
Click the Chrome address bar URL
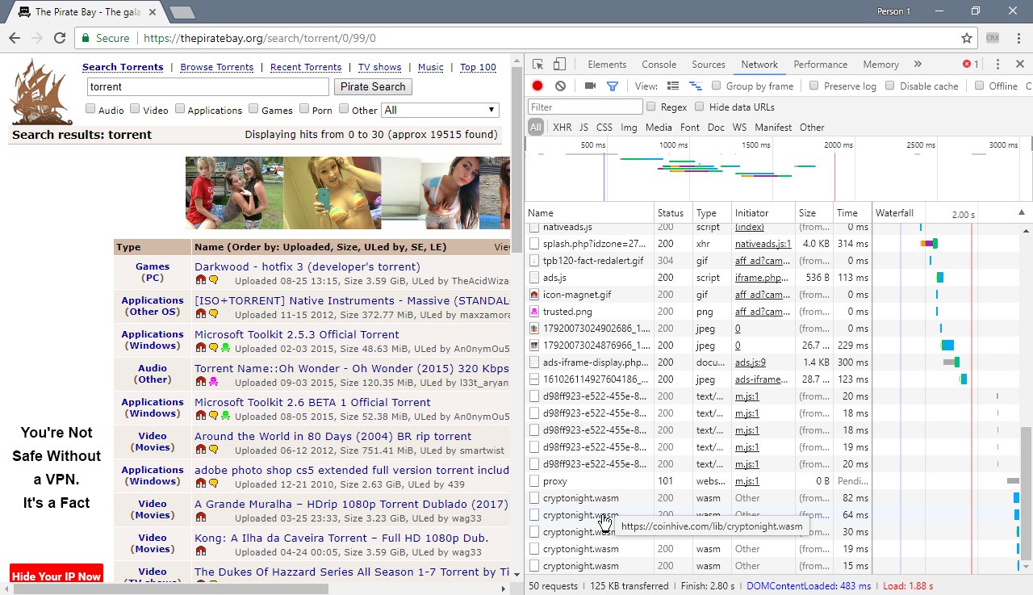259,38
